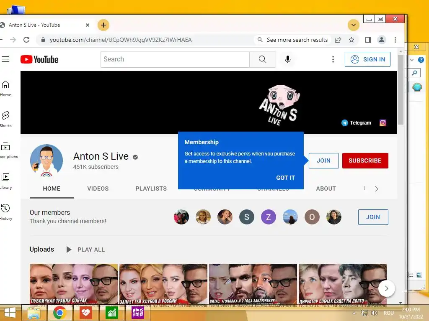Image resolution: width=429 pixels, height=321 pixels.
Task: Open video thumbnail 'ЗАПРЕТ ГЕЙ КЛУБОВ В РОССИИ'
Action: click(x=163, y=284)
